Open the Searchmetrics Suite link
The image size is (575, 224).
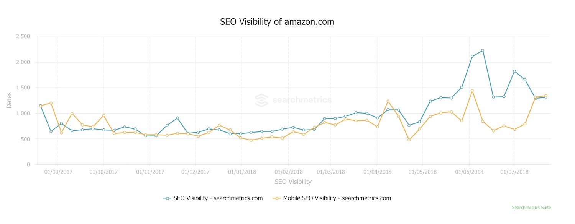531,208
